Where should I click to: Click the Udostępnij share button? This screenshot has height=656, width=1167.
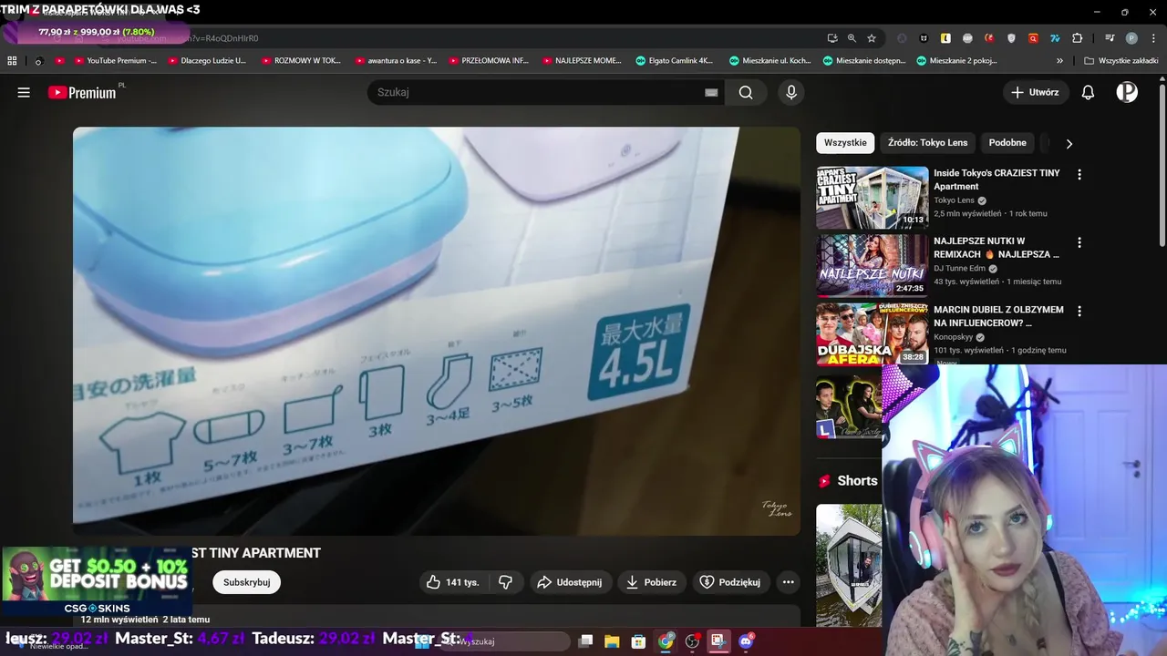(570, 582)
